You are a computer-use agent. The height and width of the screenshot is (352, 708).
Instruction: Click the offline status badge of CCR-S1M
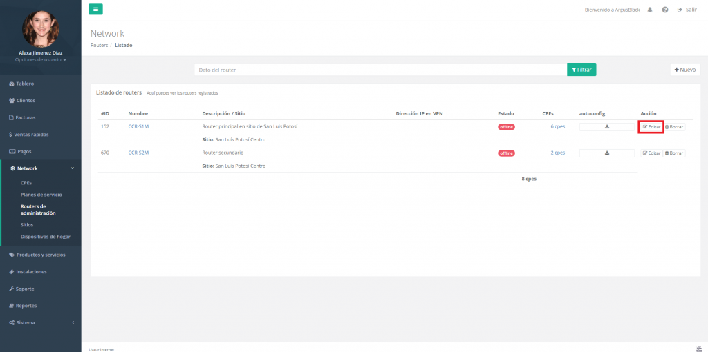click(x=506, y=127)
